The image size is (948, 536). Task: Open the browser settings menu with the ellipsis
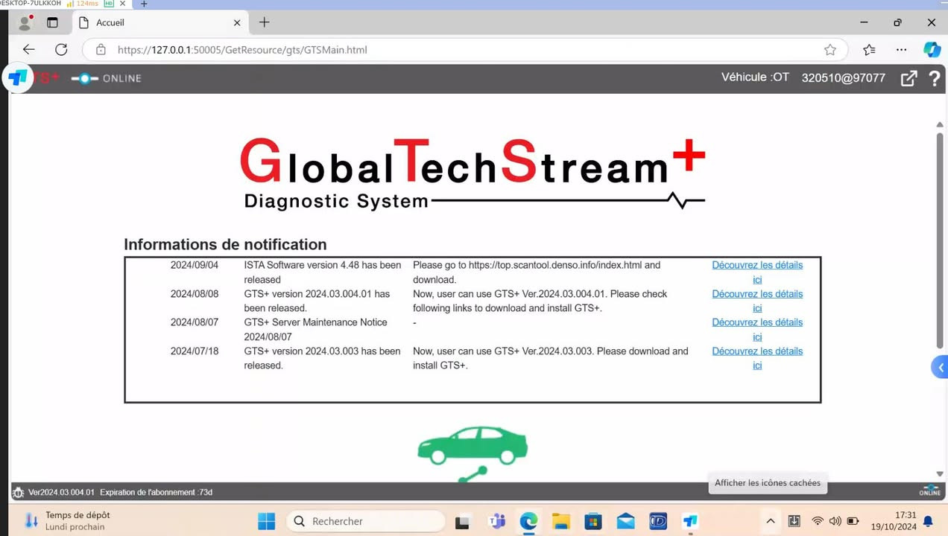click(901, 49)
